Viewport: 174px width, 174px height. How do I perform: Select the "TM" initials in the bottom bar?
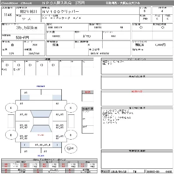135,172
